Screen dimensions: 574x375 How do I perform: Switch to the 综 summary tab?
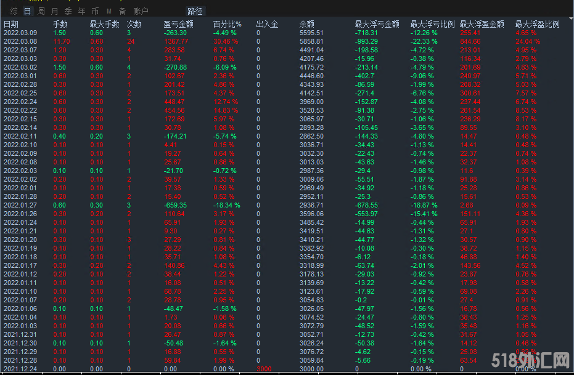(x=14, y=11)
